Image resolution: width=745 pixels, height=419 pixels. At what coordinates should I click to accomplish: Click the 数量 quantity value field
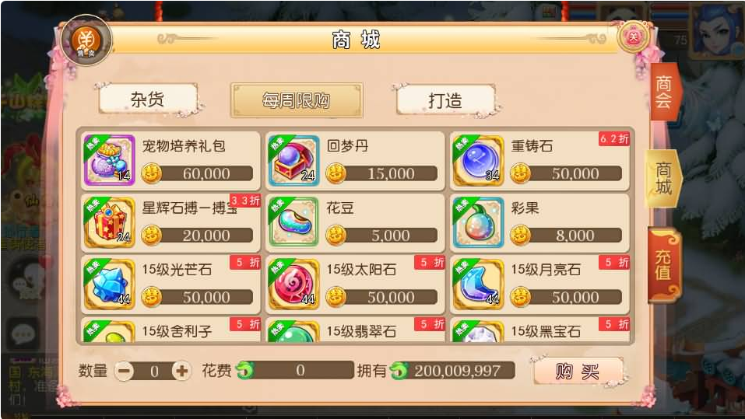[x=153, y=371]
